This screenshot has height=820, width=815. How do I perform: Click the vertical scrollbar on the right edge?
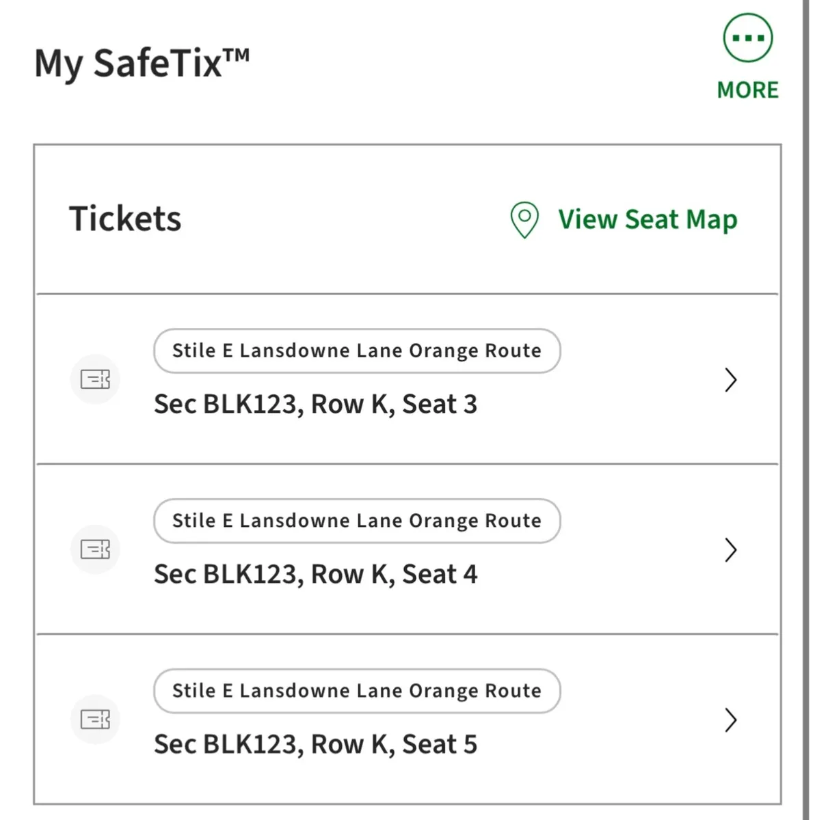point(805,410)
